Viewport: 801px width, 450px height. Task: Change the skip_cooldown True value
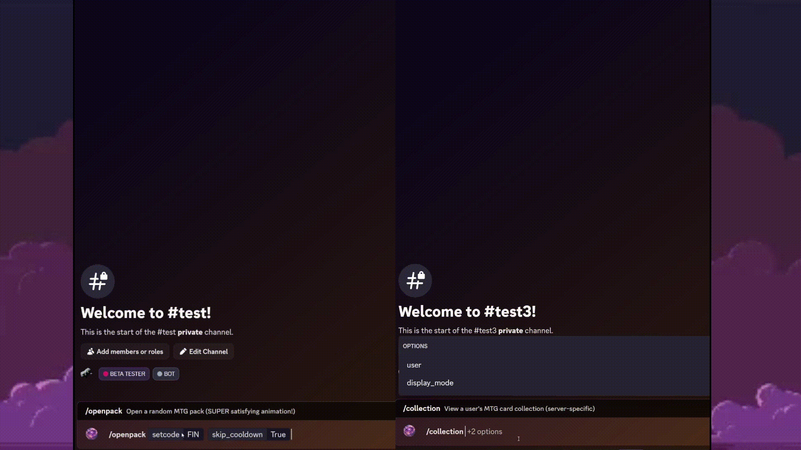click(x=278, y=435)
